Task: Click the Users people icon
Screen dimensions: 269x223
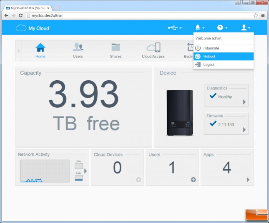Action: tap(78, 47)
